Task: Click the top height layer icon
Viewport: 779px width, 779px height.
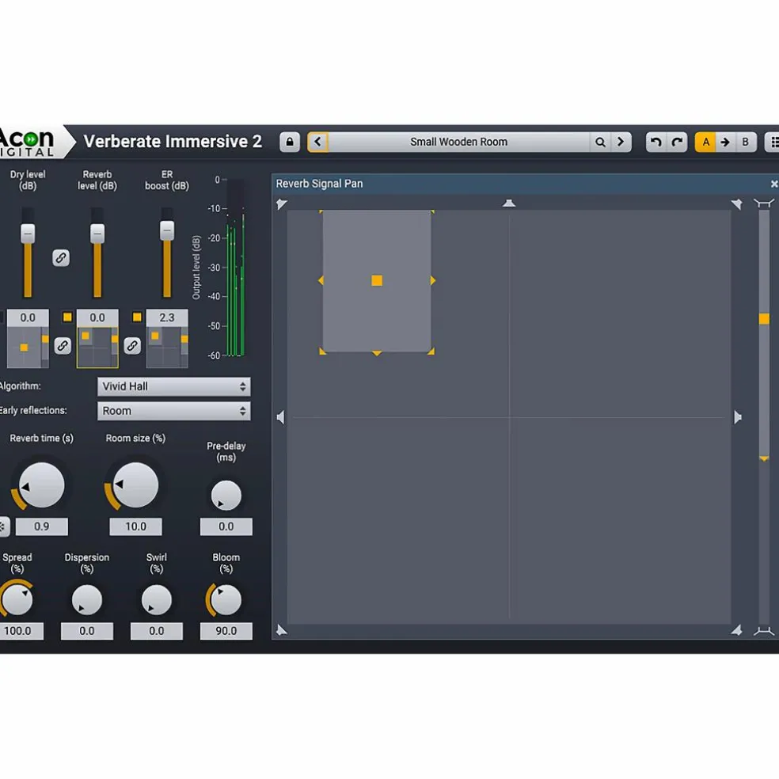Action: pos(764,203)
